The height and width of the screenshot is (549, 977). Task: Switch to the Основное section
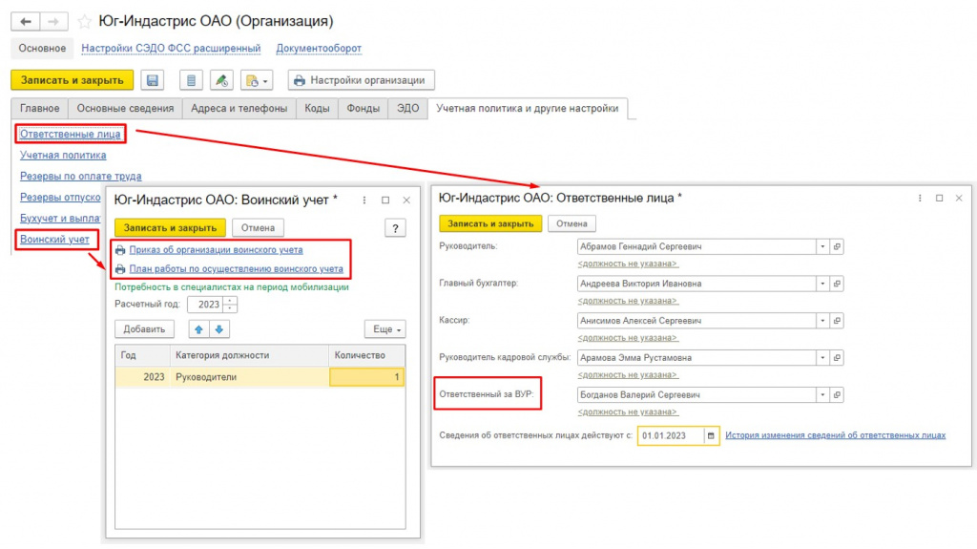[42, 48]
